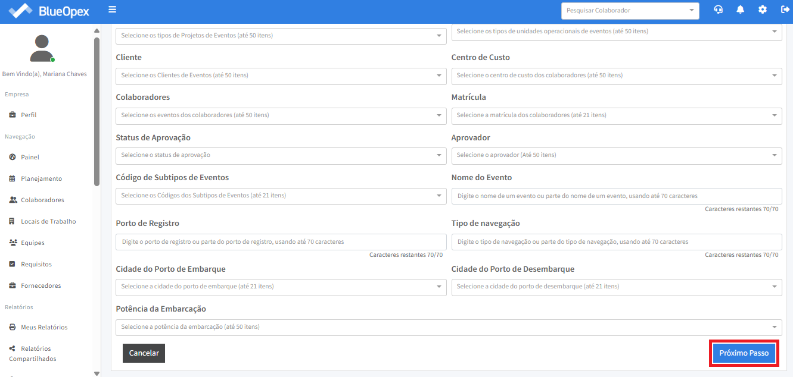Screen dimensions: 793x377
Task: Click the Planejamento calendar icon
Action: click(x=13, y=178)
